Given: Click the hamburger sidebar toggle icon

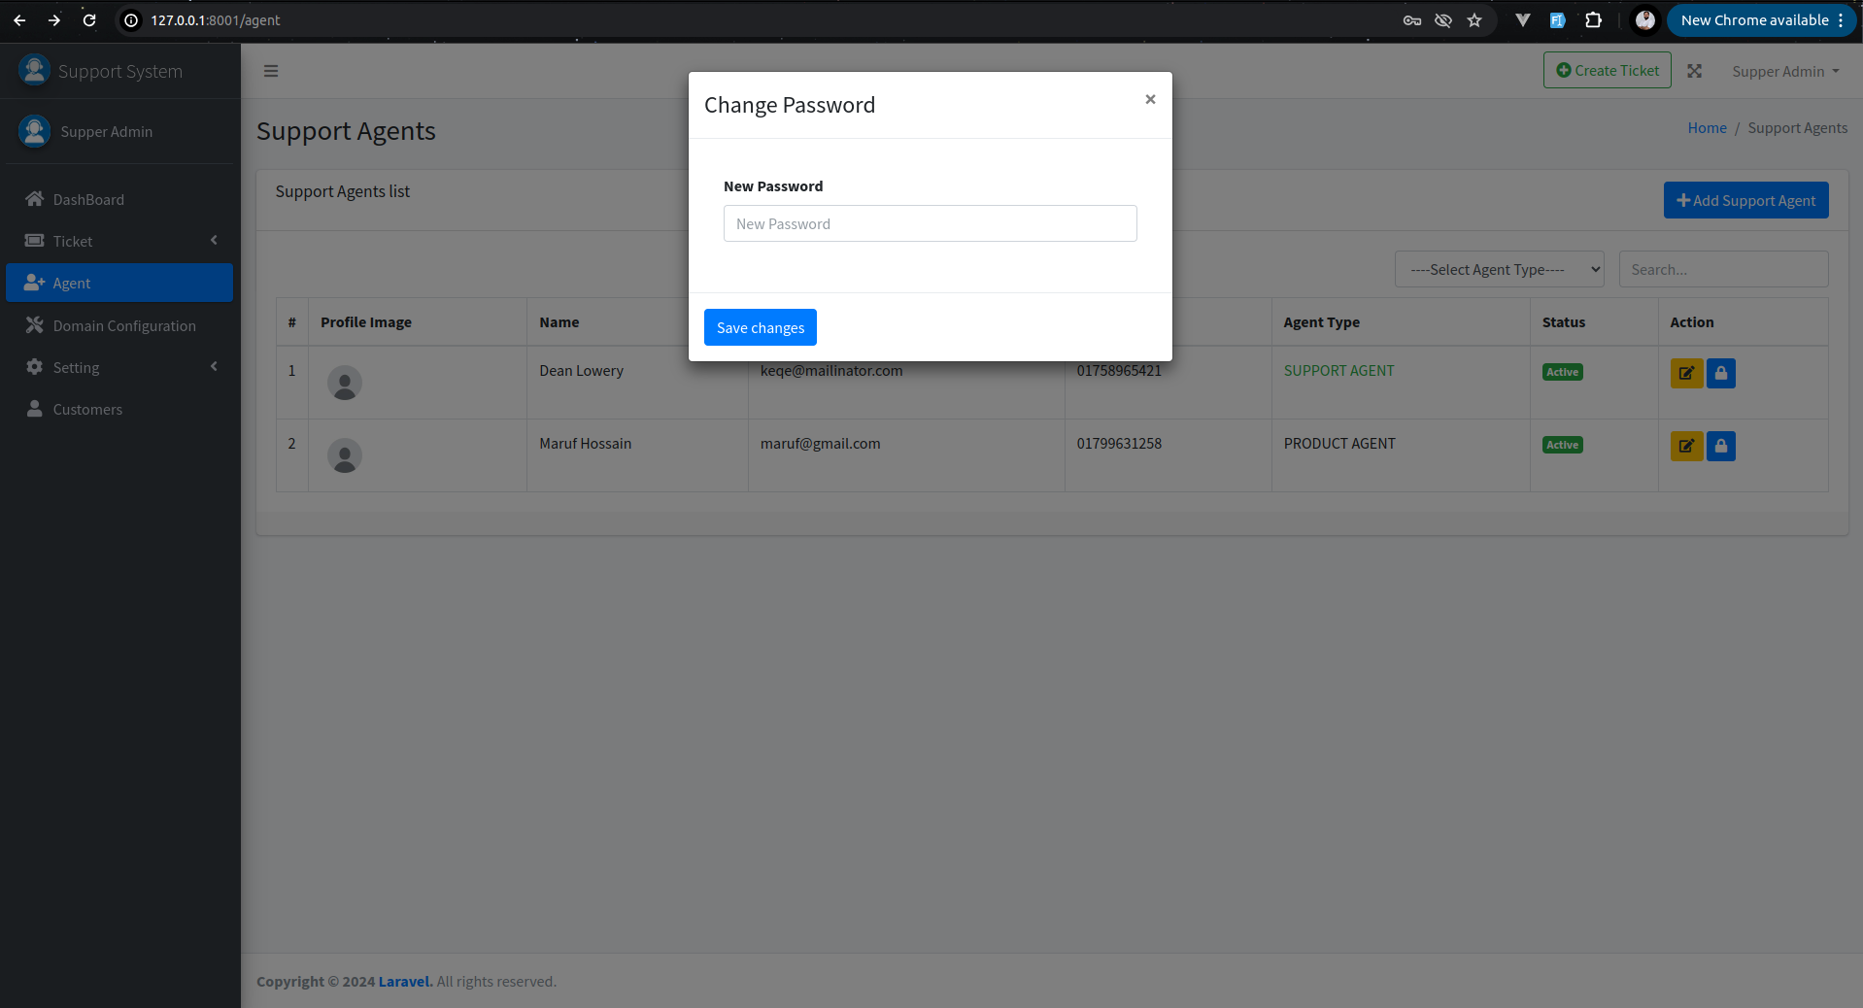Looking at the screenshot, I should pyautogui.click(x=271, y=71).
